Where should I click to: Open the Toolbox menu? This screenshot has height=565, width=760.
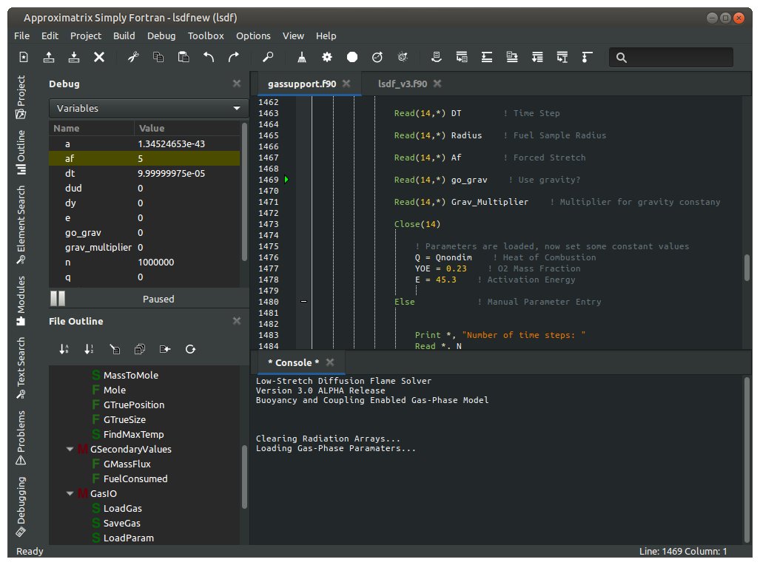pos(206,35)
